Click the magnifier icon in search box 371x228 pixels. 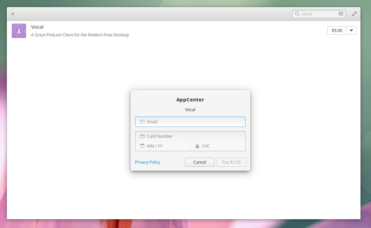297,14
